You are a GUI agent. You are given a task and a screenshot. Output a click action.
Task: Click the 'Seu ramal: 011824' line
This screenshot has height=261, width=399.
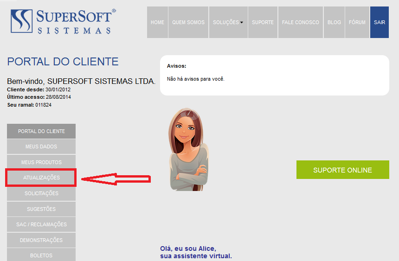(x=29, y=105)
